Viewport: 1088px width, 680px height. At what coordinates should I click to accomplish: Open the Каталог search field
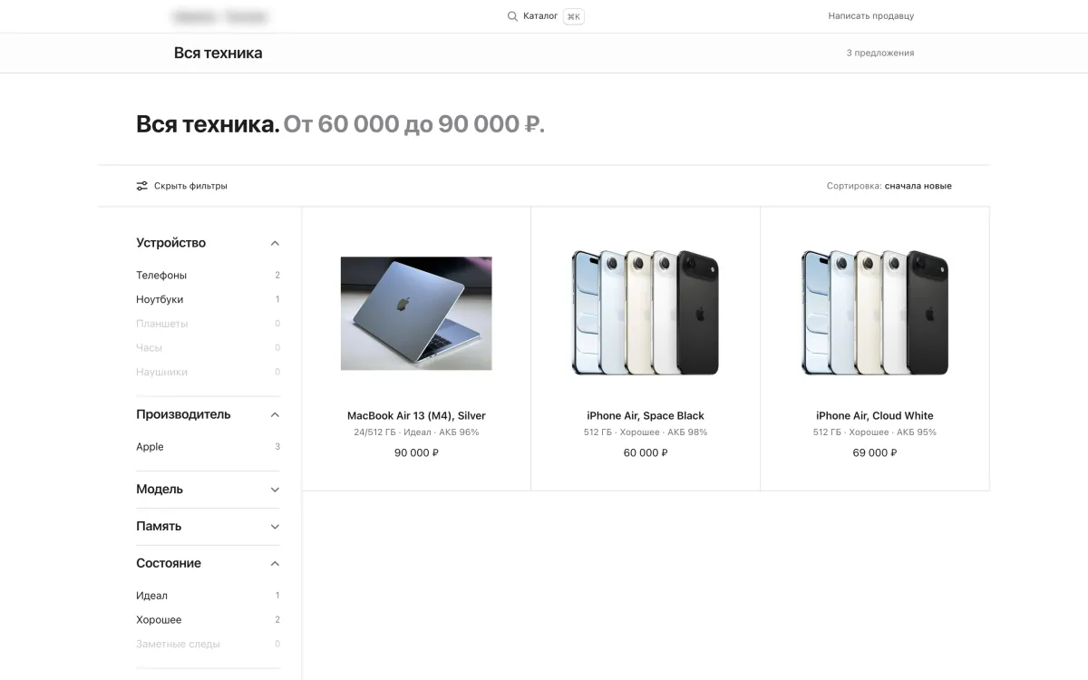[545, 16]
